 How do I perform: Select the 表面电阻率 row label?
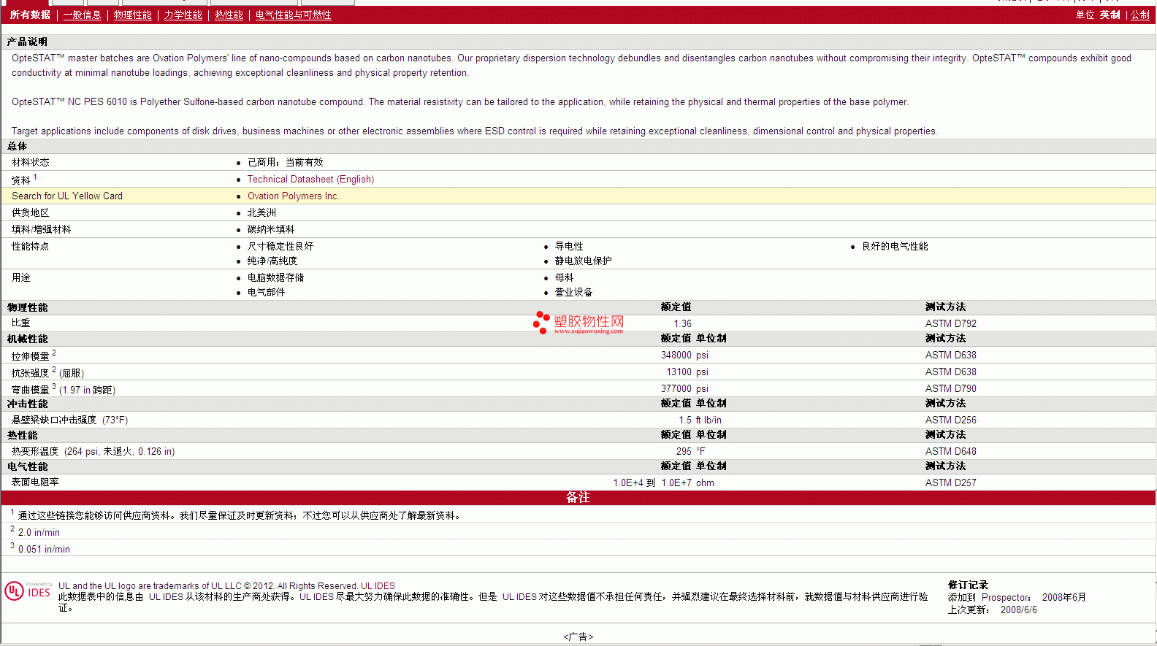[34, 482]
